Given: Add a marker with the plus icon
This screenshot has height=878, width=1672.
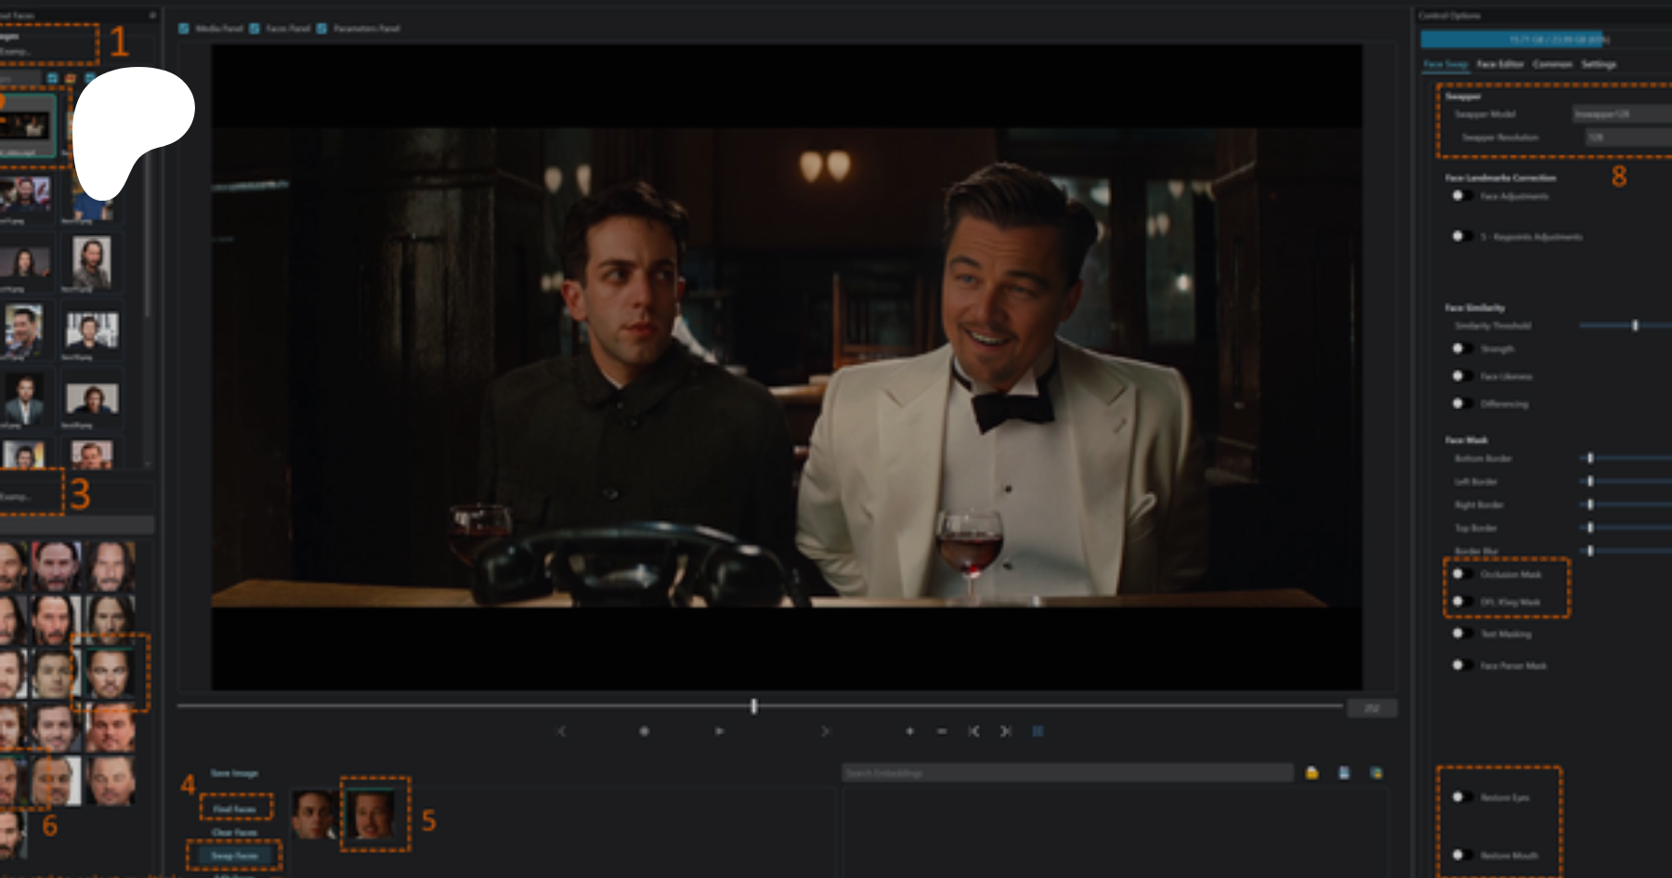Looking at the screenshot, I should pos(909,731).
